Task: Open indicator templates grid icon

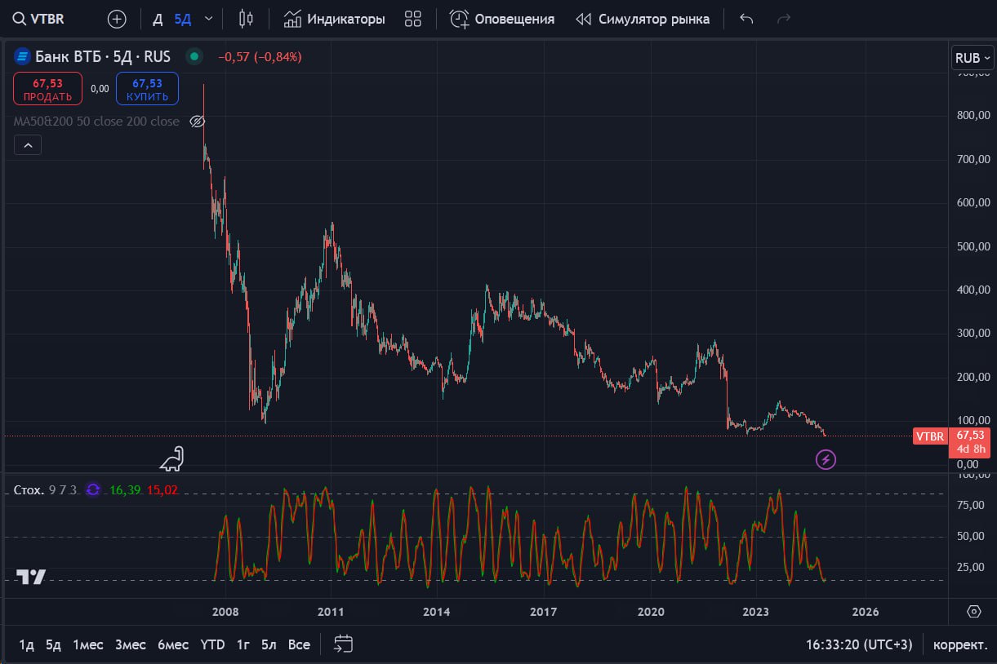Action: pyautogui.click(x=413, y=19)
